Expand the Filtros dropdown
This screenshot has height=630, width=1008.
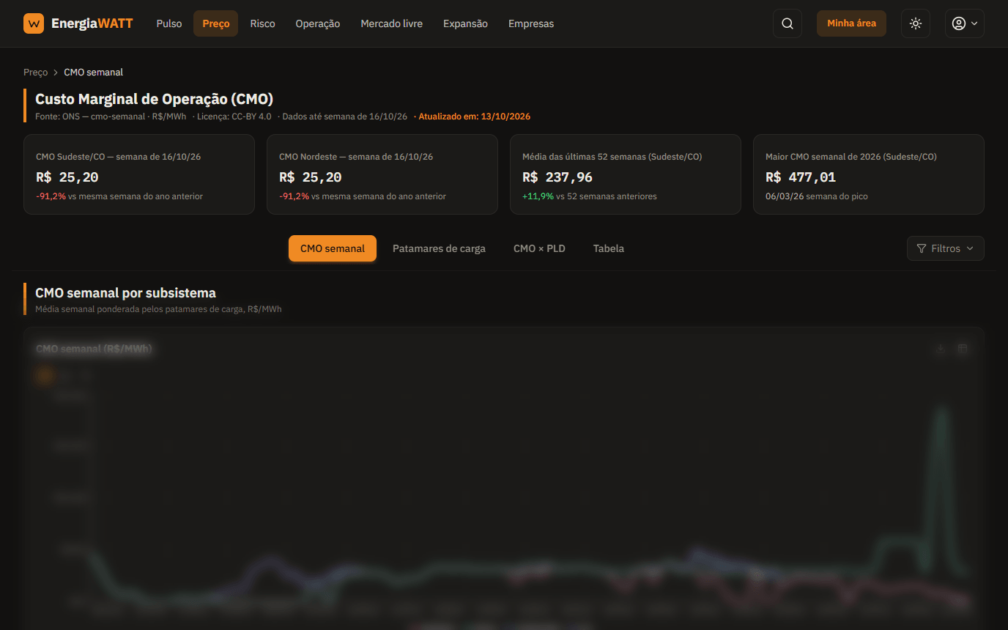946,248
